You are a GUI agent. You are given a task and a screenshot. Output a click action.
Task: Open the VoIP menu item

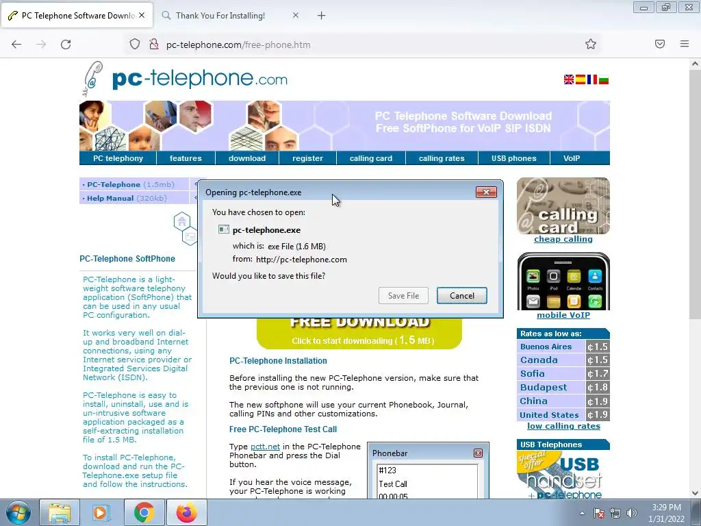pyautogui.click(x=572, y=158)
